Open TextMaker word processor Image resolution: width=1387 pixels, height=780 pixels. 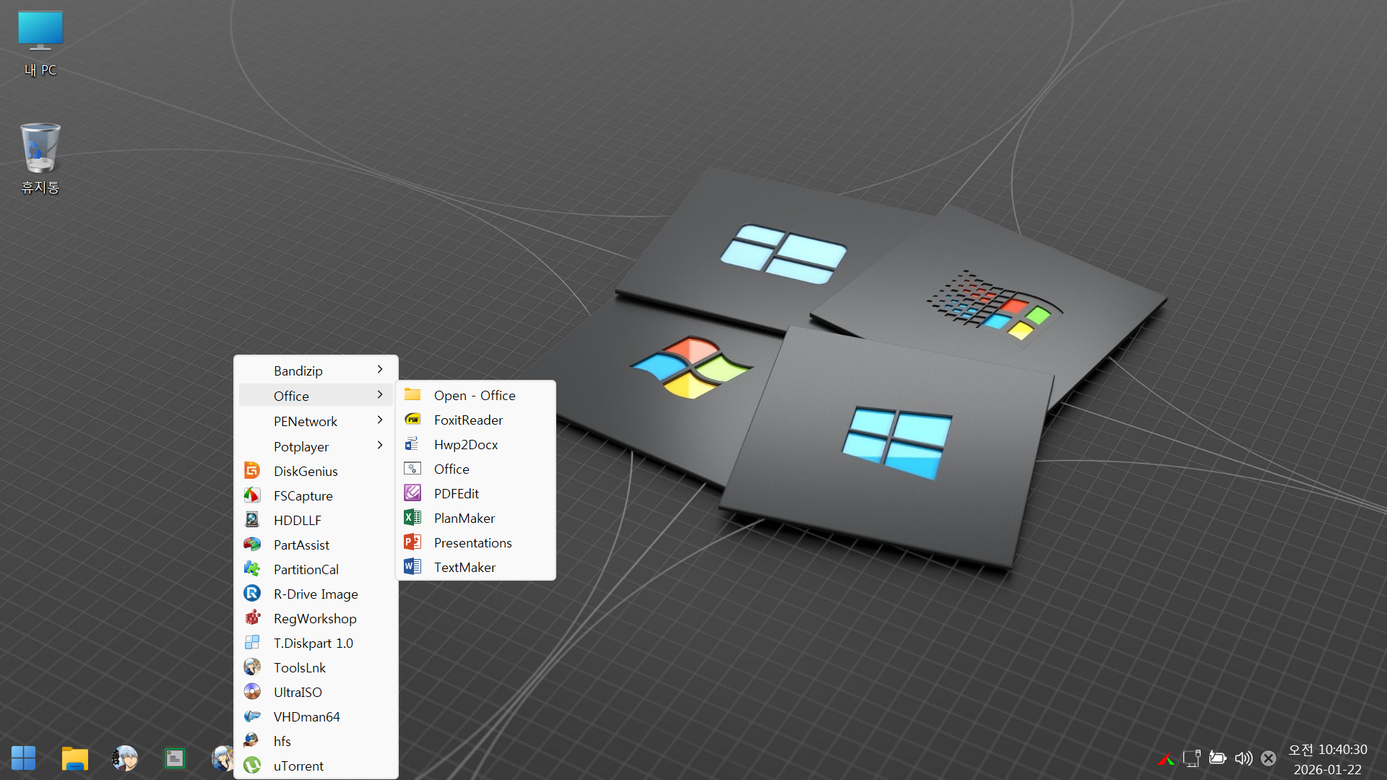pyautogui.click(x=465, y=567)
